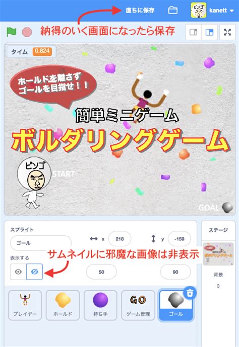Switch to large stage layout
Screen dimensions: 239x347
click(209, 32)
